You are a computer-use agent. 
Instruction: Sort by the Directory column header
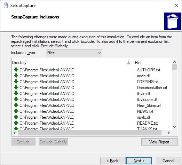click(x=73, y=63)
